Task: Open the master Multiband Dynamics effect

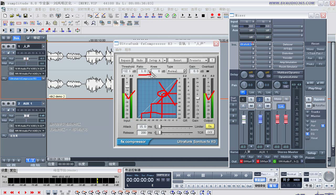Action: [288, 73]
